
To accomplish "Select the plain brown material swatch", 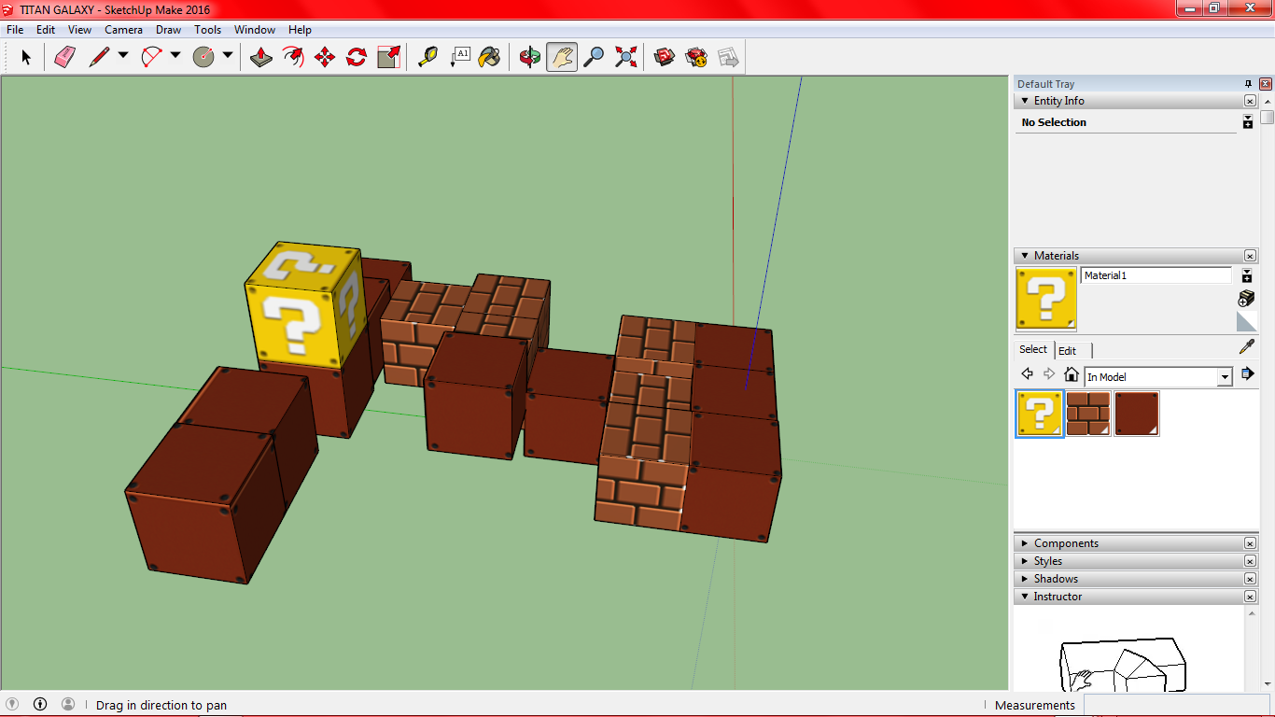I will tap(1137, 414).
